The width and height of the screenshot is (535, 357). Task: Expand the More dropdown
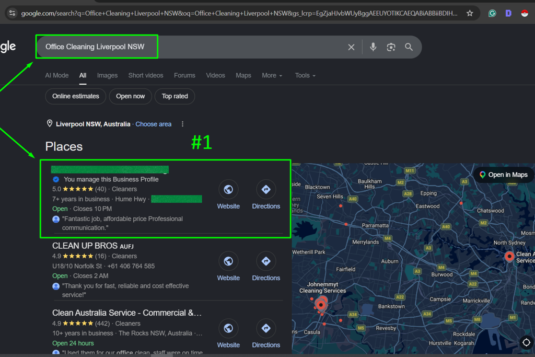[272, 75]
